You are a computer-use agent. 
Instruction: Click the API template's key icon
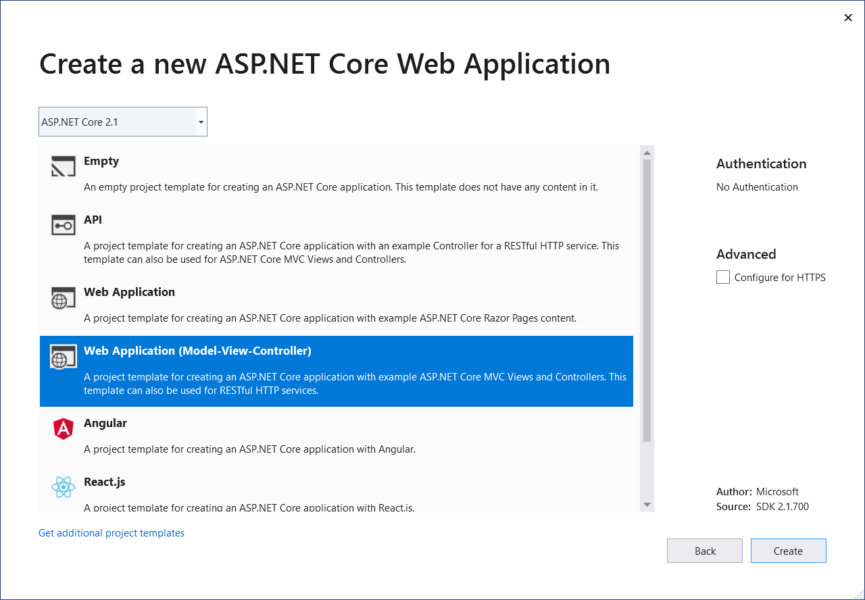click(63, 225)
